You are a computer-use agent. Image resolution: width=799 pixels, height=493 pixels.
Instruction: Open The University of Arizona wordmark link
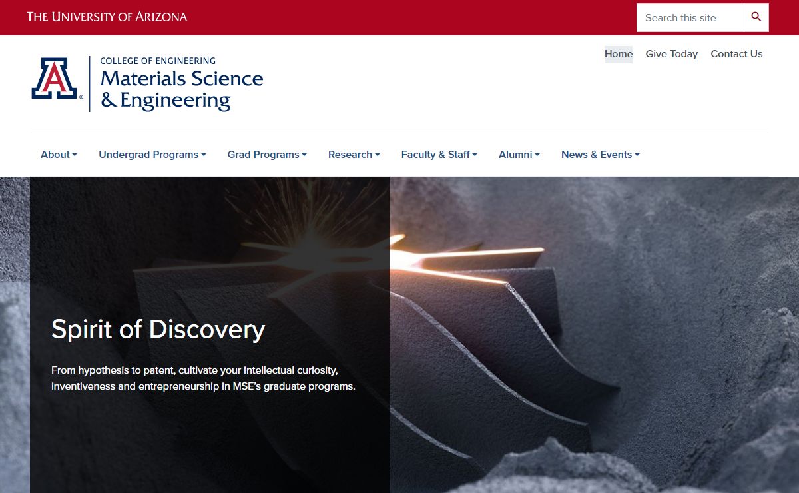(x=107, y=17)
